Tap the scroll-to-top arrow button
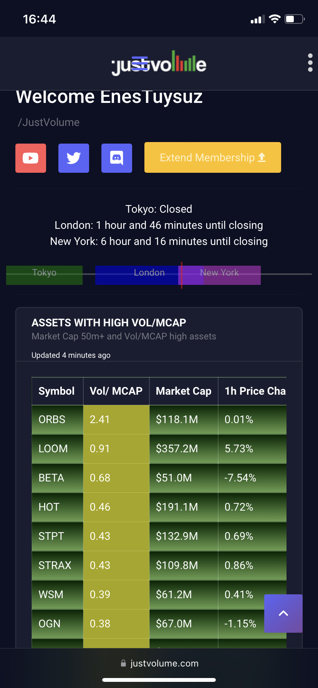The height and width of the screenshot is (688, 318). 283,614
